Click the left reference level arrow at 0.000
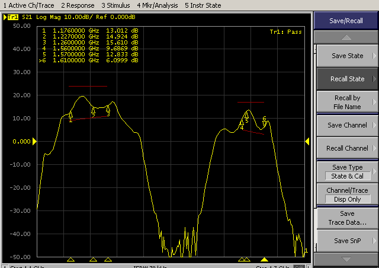The width and height of the screenshot is (379, 268). (34, 141)
